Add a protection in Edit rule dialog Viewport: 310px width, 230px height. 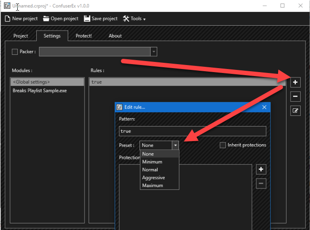click(x=261, y=169)
